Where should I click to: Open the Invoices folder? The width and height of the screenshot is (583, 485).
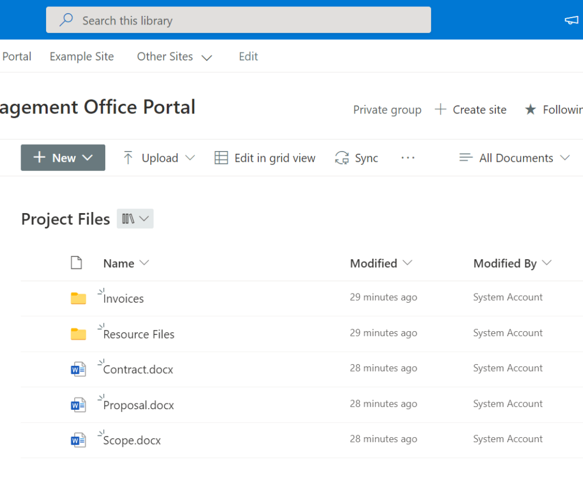[x=124, y=299]
